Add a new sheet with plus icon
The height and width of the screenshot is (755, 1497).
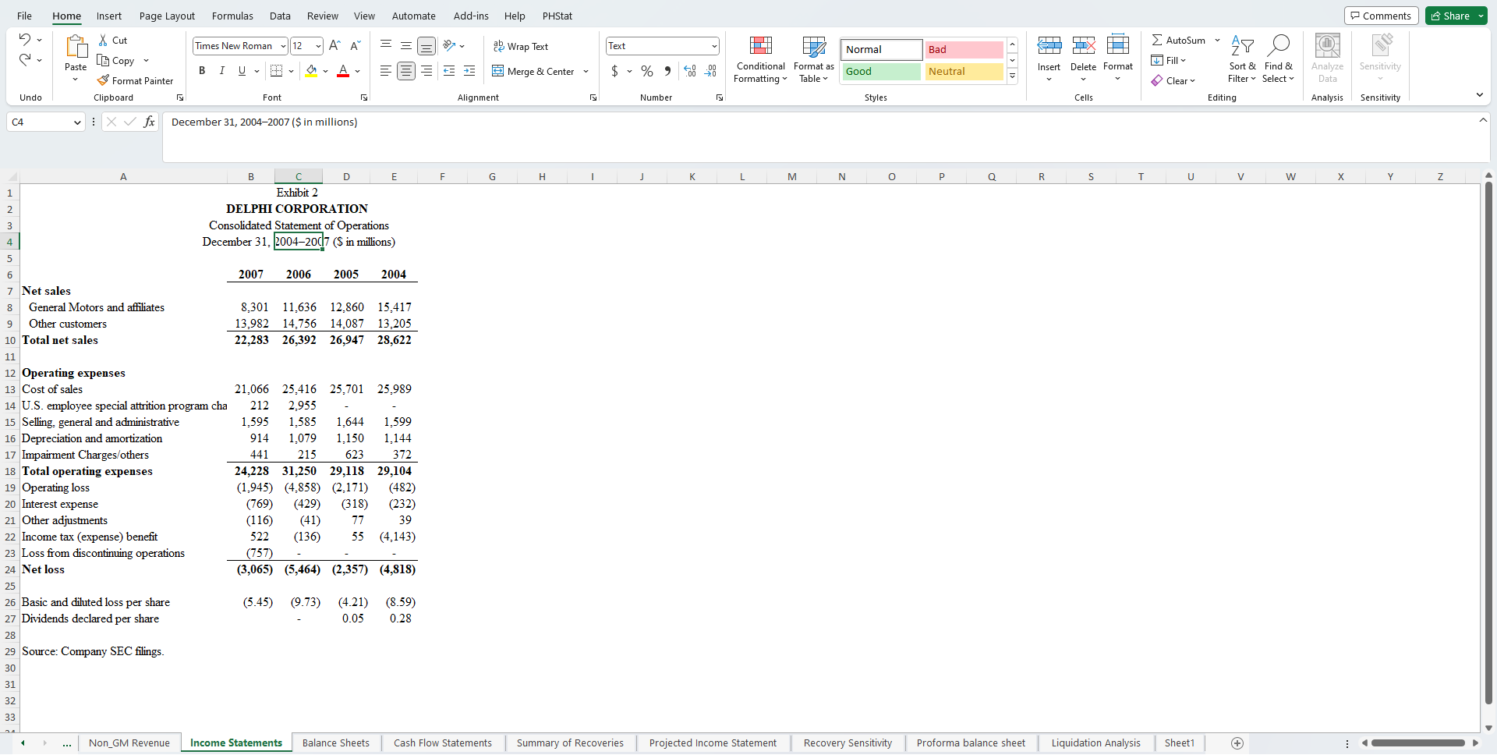1237,743
